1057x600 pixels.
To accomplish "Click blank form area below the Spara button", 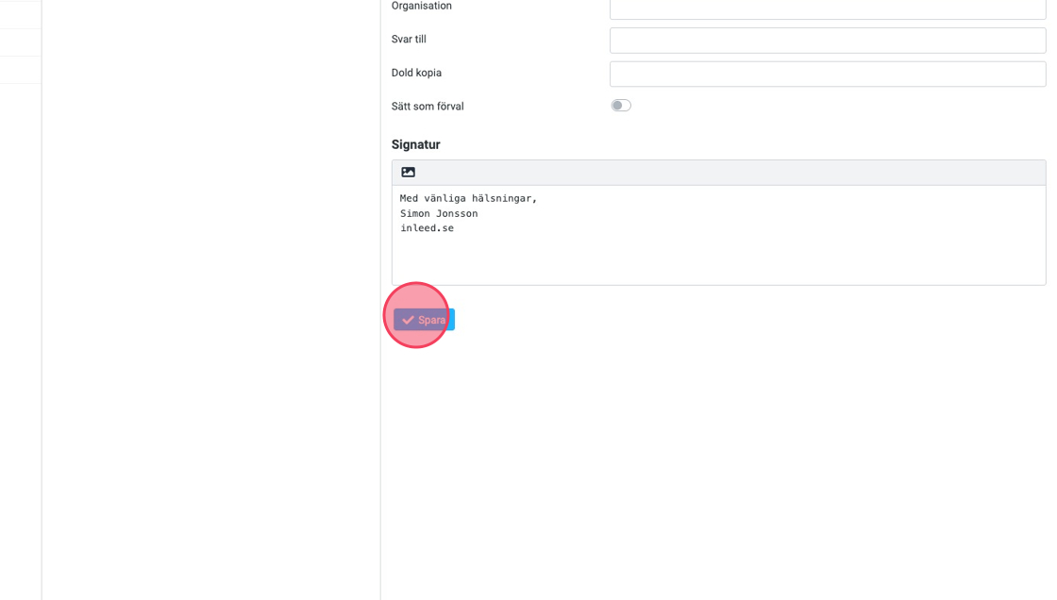I will (x=717, y=453).
